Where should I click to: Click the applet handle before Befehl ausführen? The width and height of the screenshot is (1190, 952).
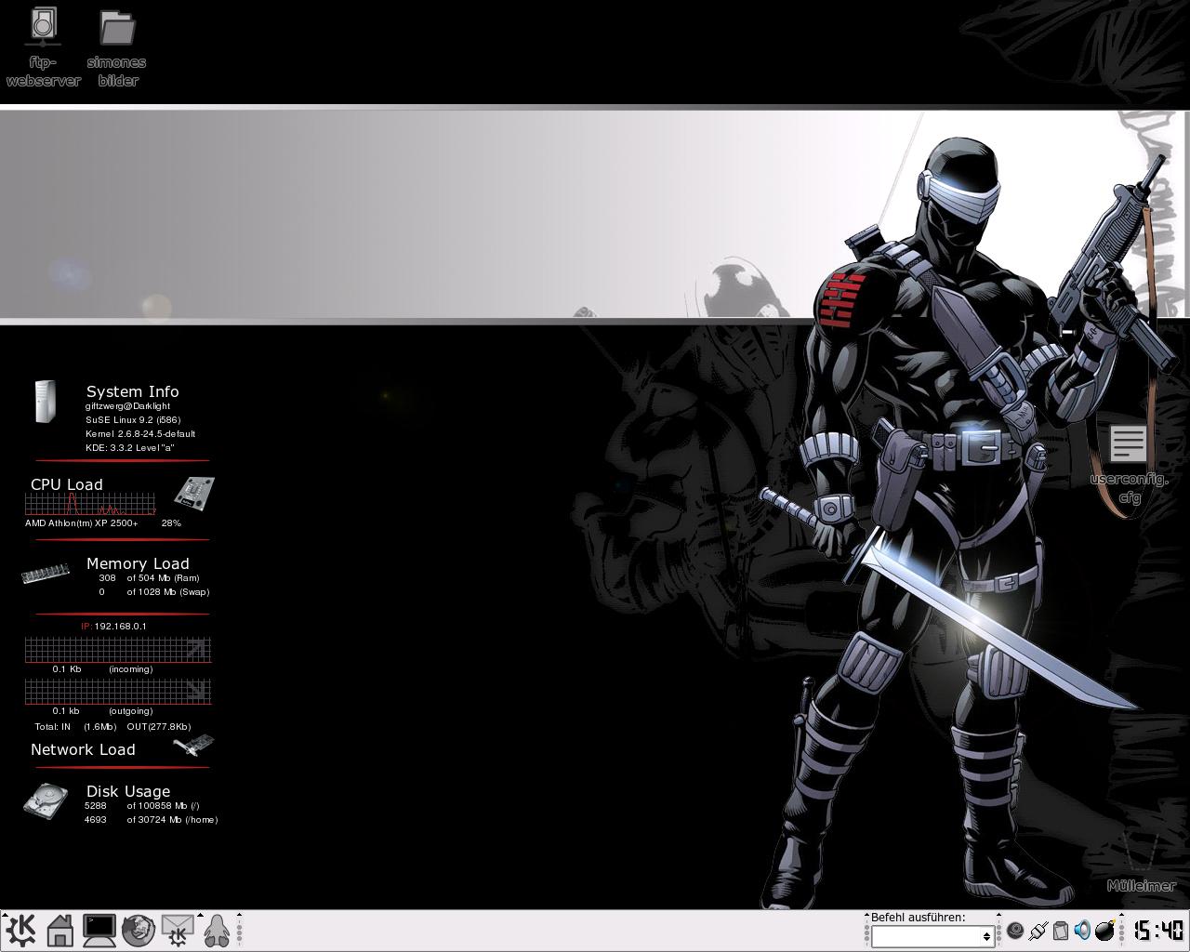coord(866,931)
